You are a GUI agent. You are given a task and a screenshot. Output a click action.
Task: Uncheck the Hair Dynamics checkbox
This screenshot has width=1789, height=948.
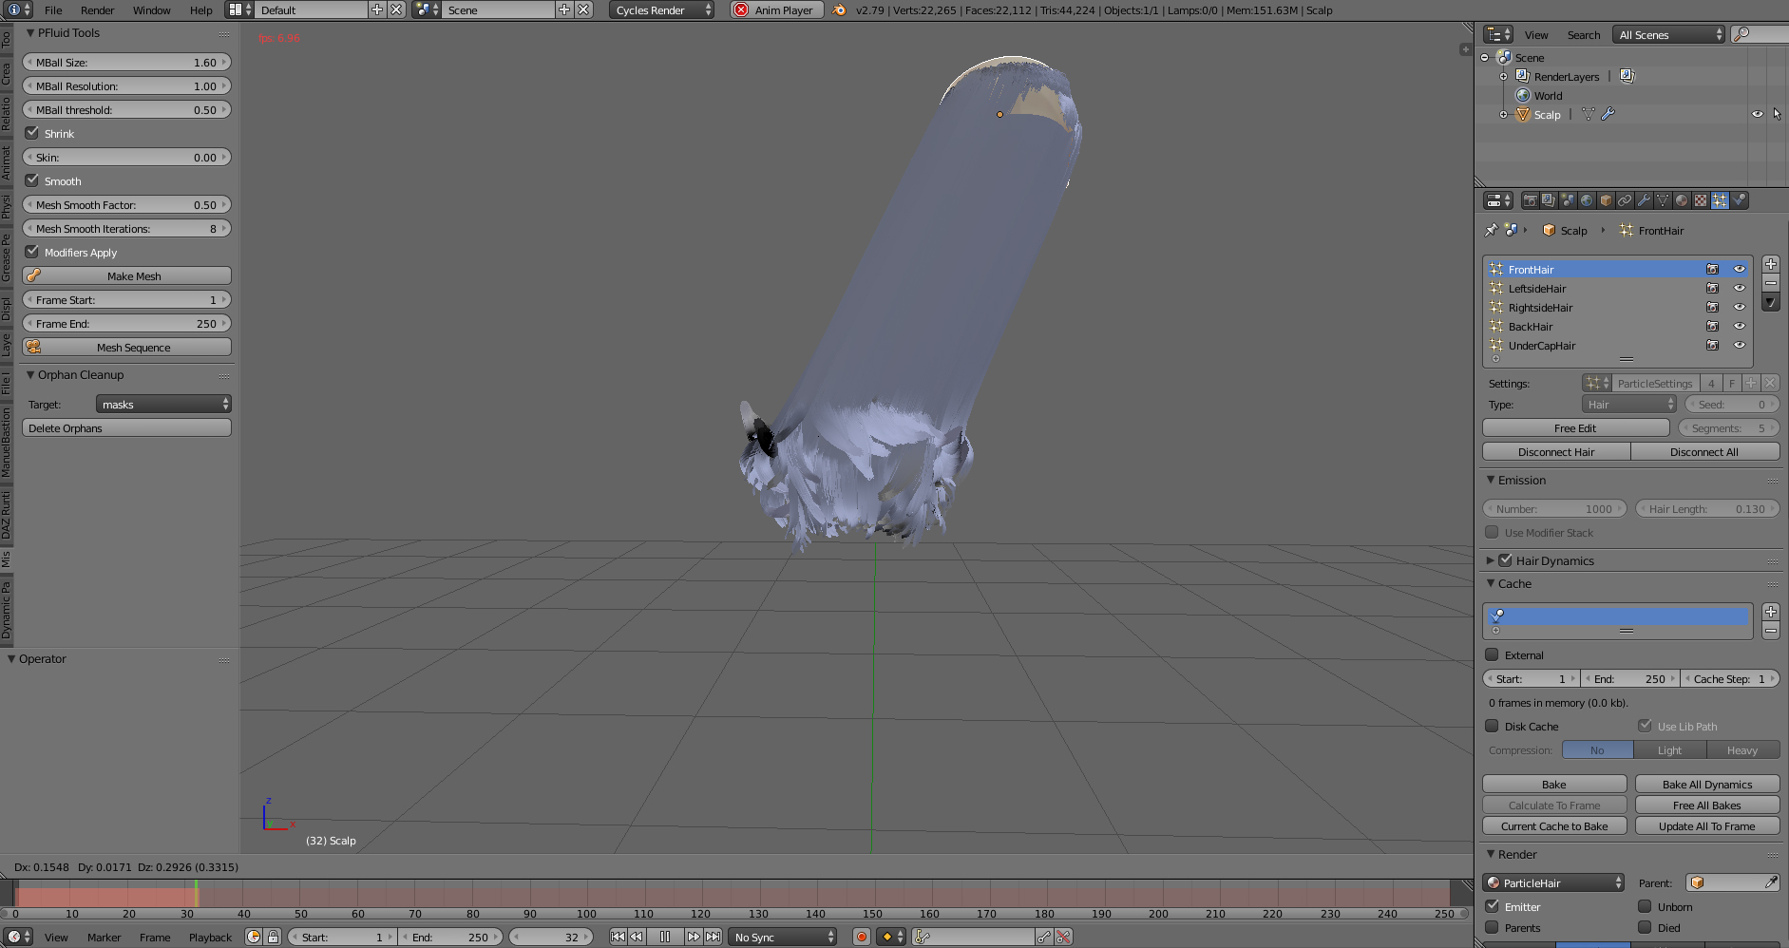[x=1505, y=560]
